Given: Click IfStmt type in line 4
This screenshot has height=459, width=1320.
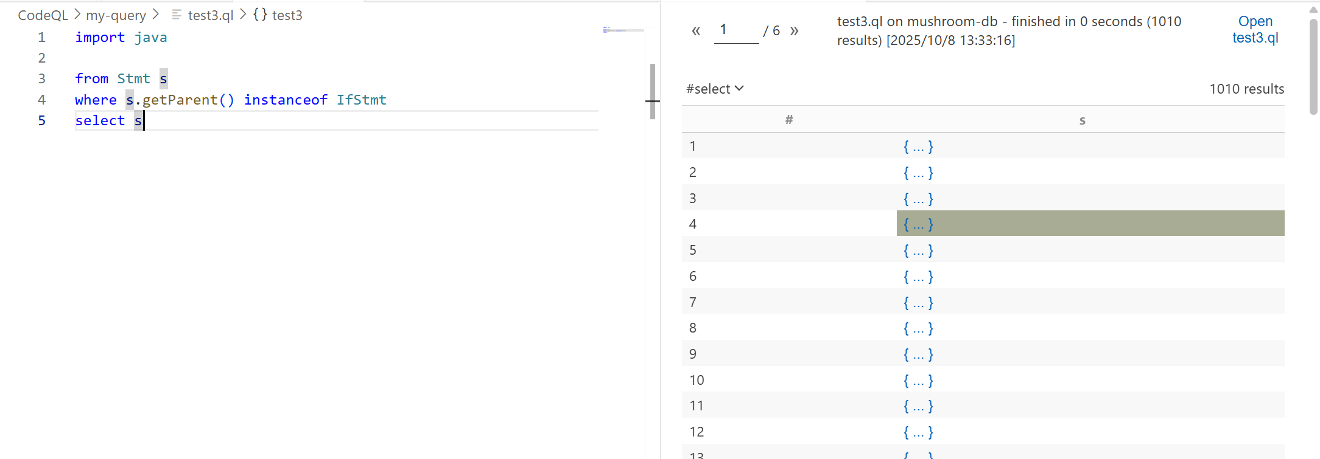Looking at the screenshot, I should (361, 100).
